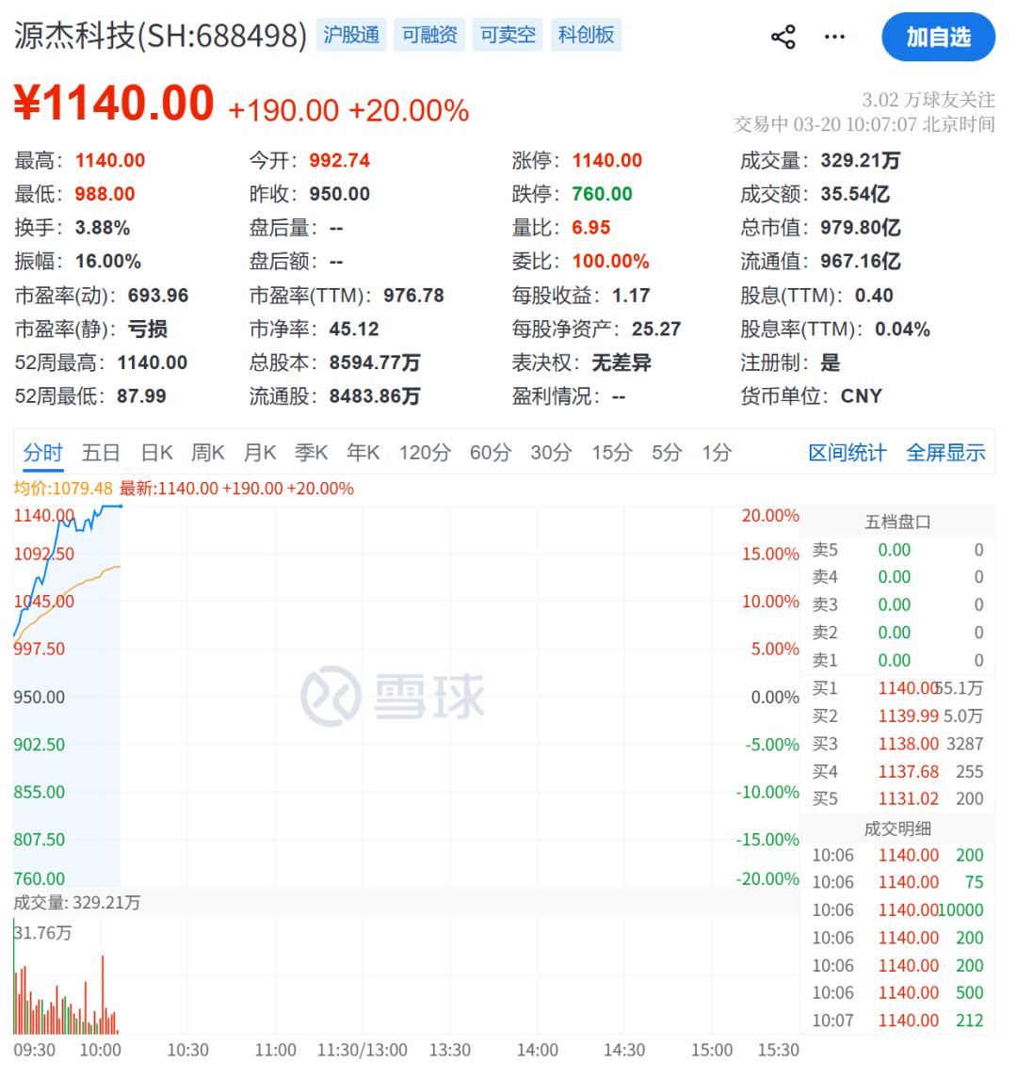Open the 区间统计 link

(847, 452)
